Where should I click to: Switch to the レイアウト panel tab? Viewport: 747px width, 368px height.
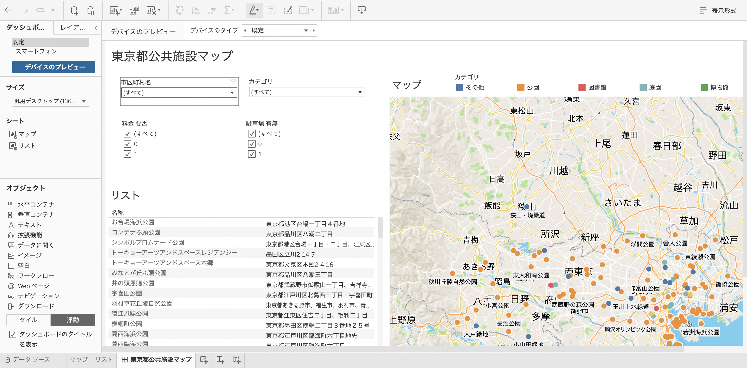[x=73, y=28]
